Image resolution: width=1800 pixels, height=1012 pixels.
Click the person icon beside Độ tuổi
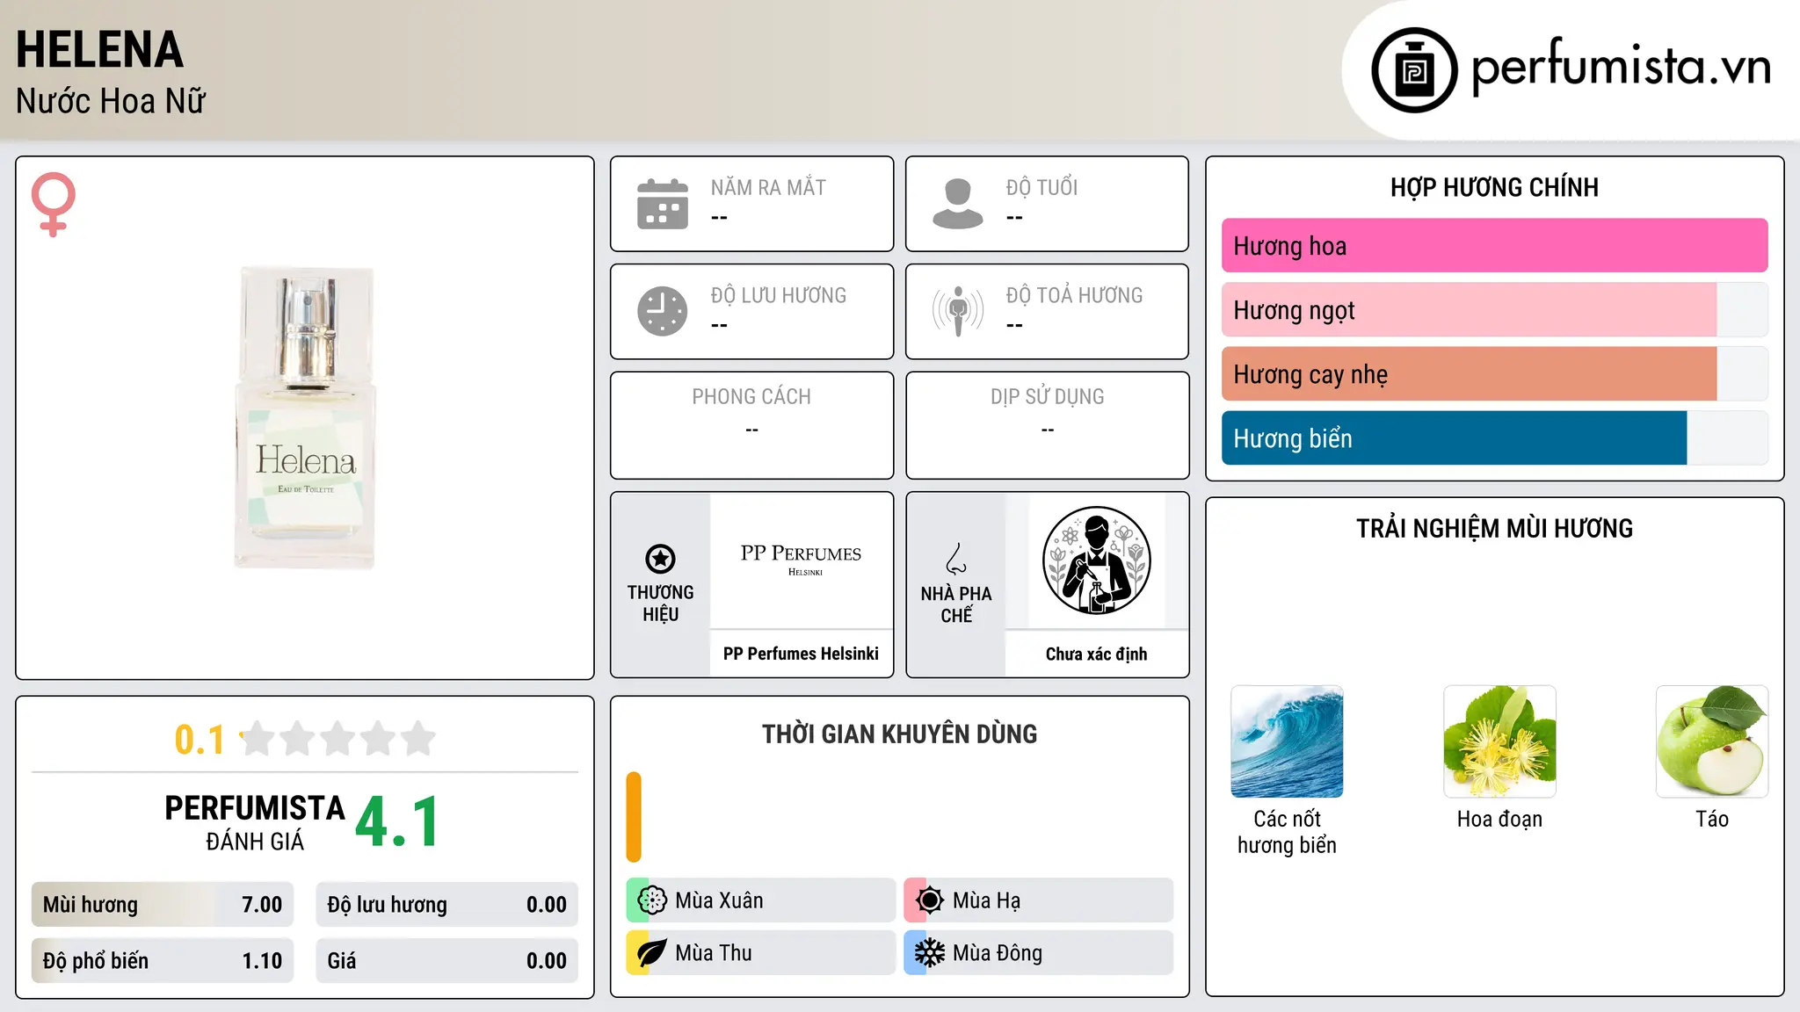(958, 204)
